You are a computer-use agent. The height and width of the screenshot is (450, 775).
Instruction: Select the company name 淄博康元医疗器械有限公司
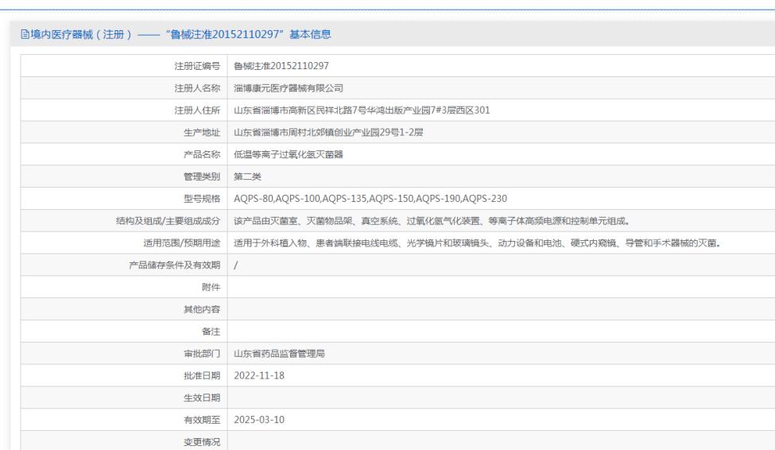[289, 88]
